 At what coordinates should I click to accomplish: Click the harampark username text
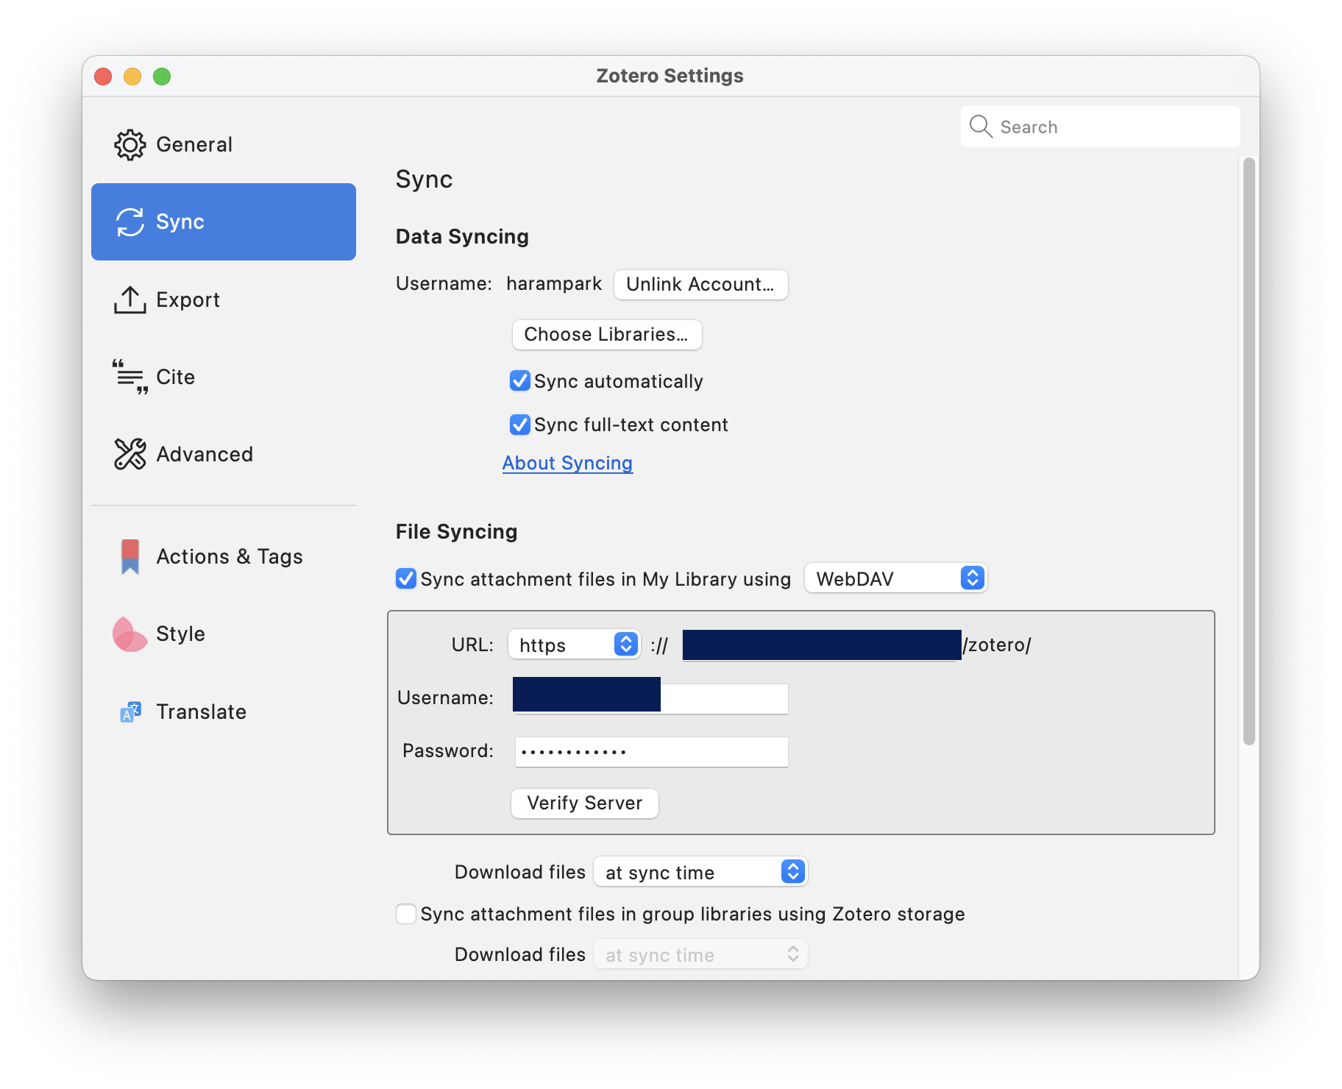pyautogui.click(x=554, y=284)
